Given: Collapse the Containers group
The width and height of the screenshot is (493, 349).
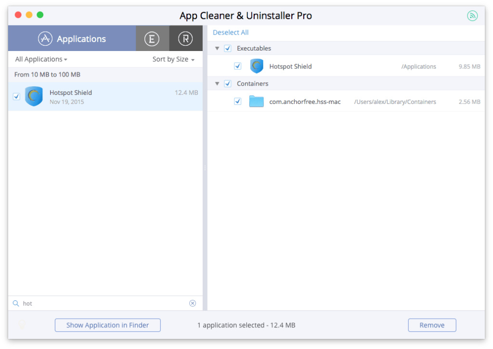Looking at the screenshot, I should point(217,84).
